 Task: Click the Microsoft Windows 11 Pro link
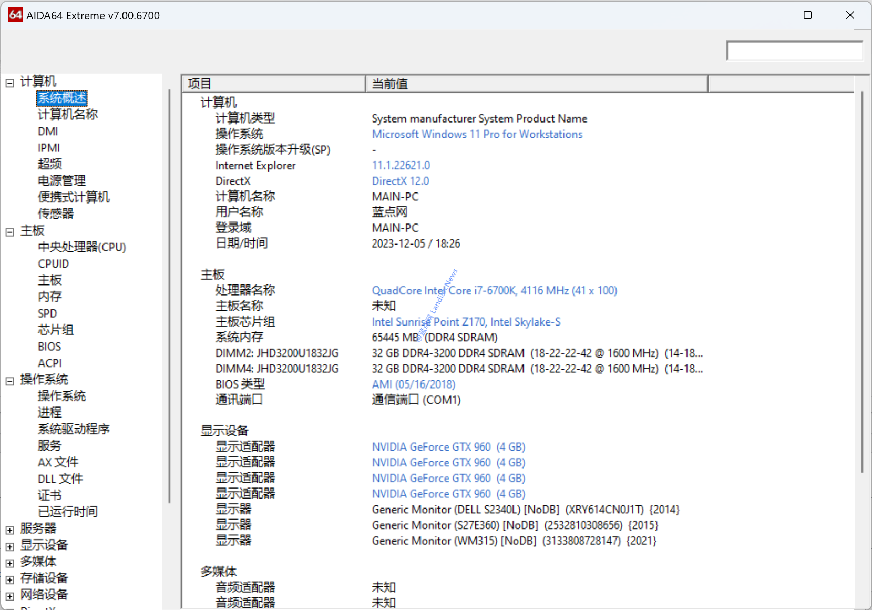(477, 134)
